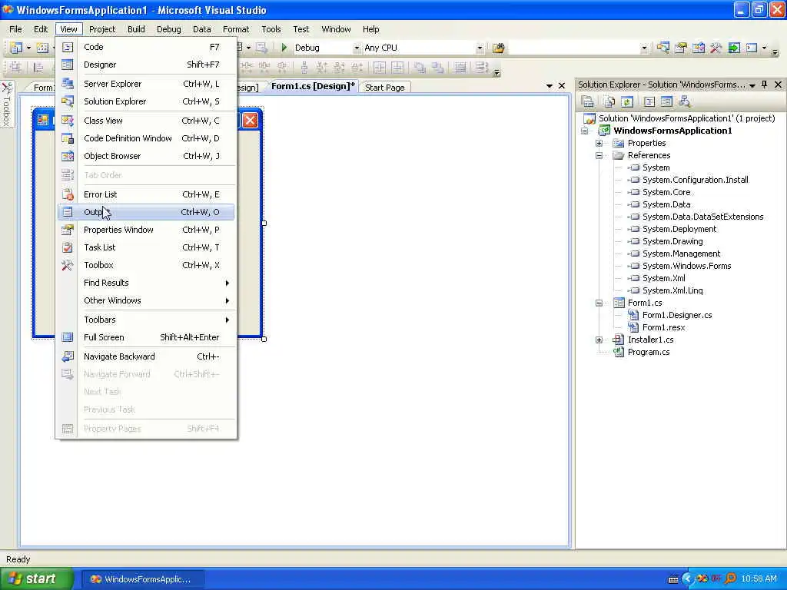Click Solution Explorer toolbar icon in main toolbar
The width and height of the screenshot is (787, 590).
(x=663, y=48)
